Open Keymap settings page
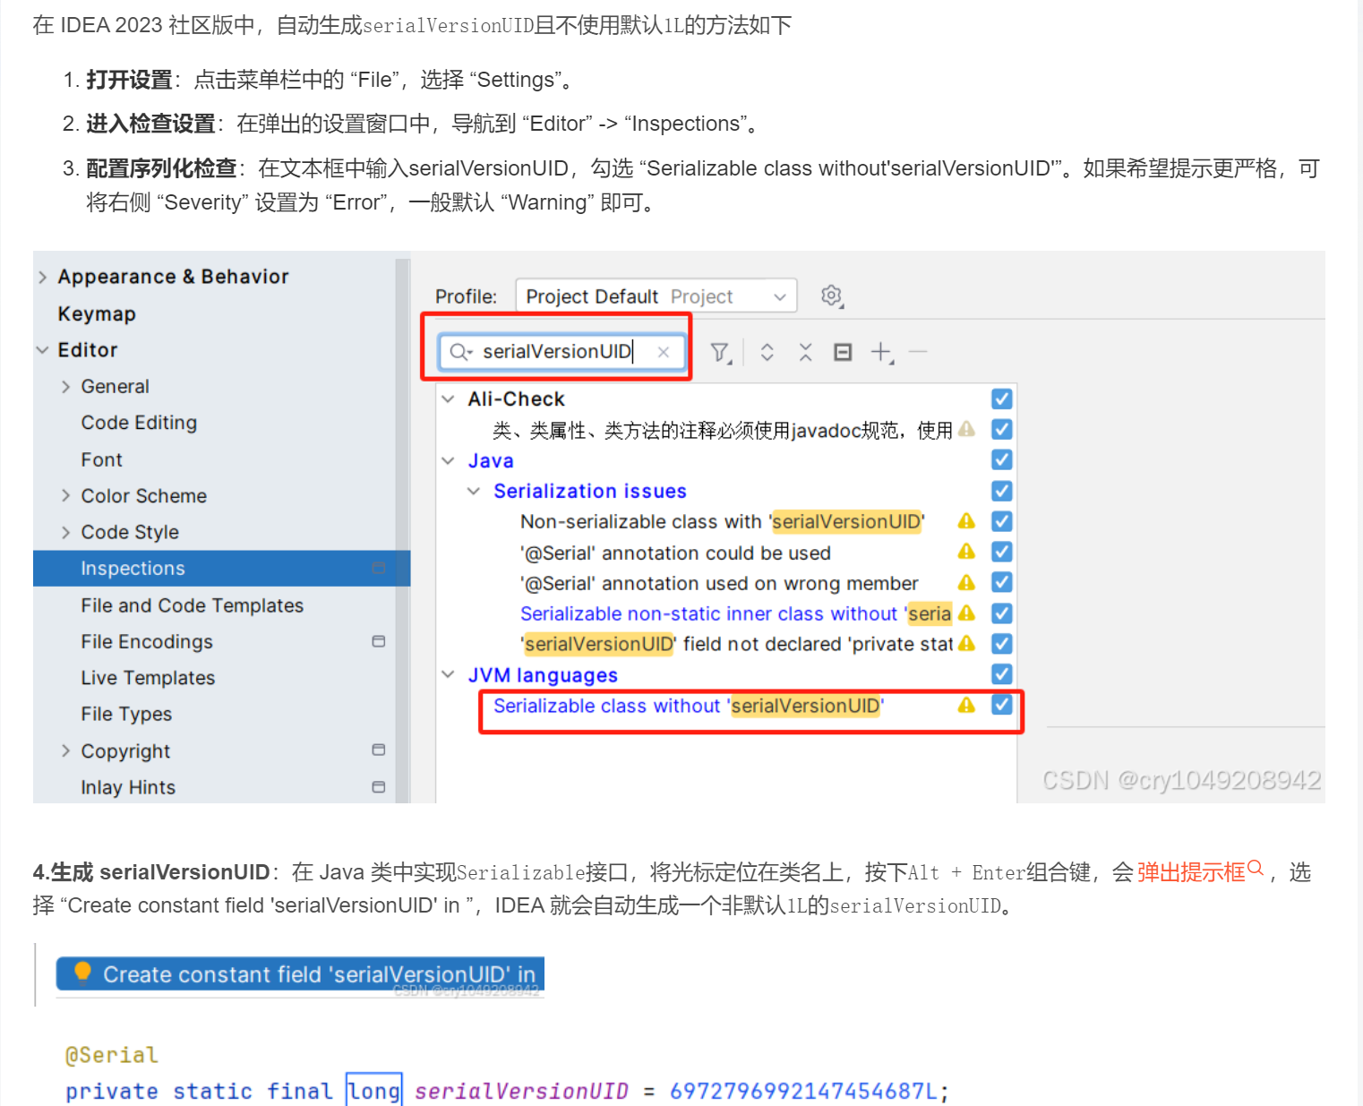Viewport: 1363px width, 1106px height. (x=97, y=314)
